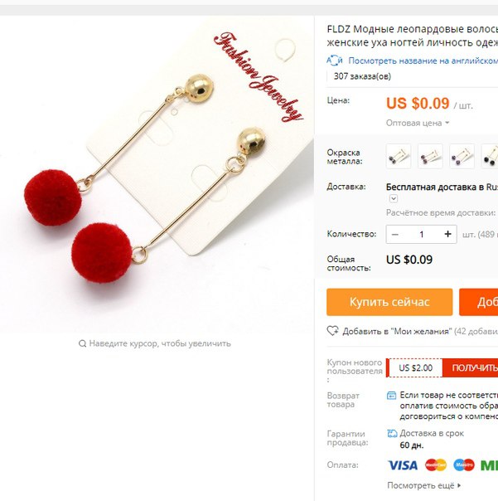Click the MasterCard payment logo

coord(435,465)
